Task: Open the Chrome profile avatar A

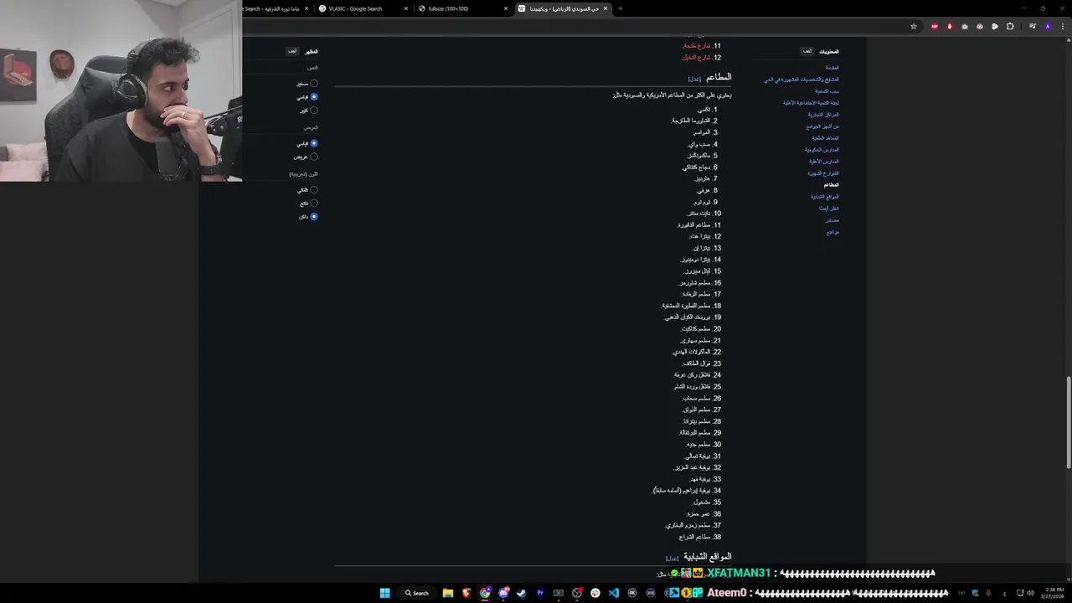Action: click(x=1047, y=26)
